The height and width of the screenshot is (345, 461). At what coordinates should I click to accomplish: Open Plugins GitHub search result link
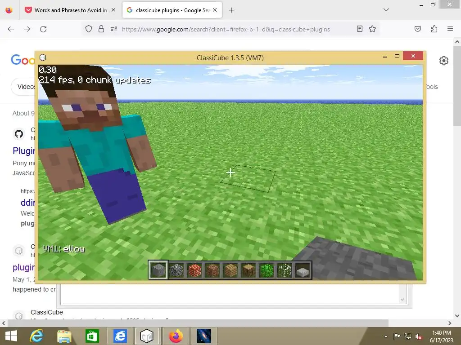click(23, 151)
